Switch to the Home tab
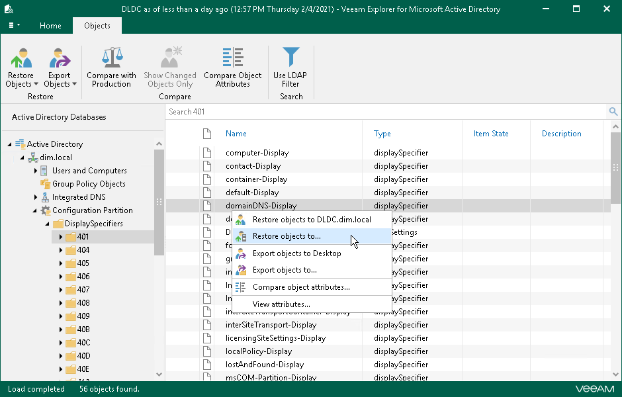Screen dimensions: 622x397 [x=50, y=26]
